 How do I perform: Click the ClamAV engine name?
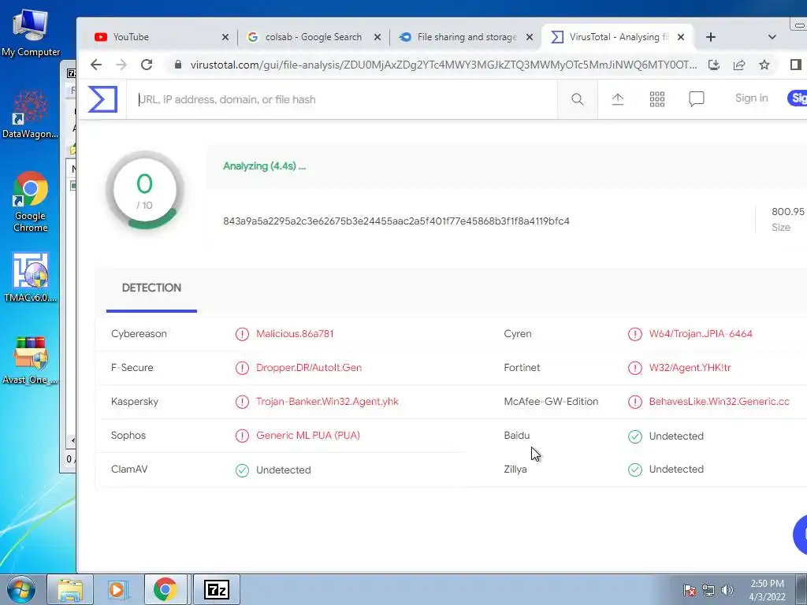click(129, 470)
